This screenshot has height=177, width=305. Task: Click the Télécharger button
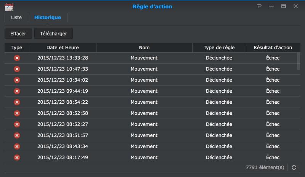(x=53, y=34)
